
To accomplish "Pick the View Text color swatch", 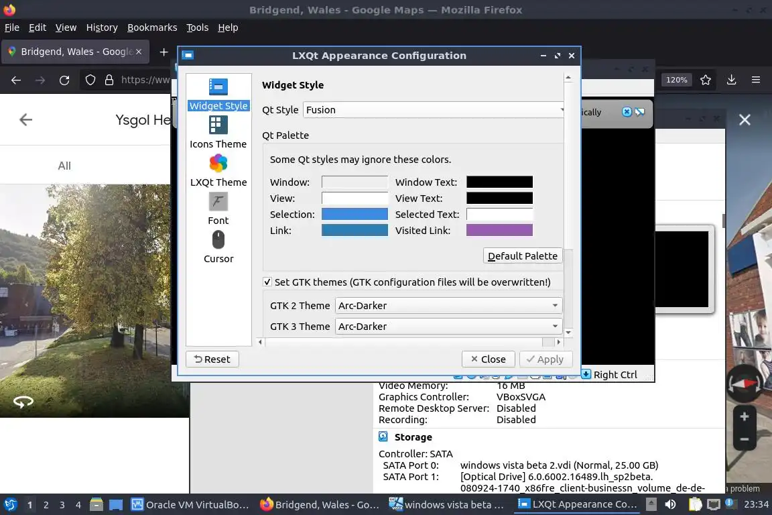I will pyautogui.click(x=499, y=198).
